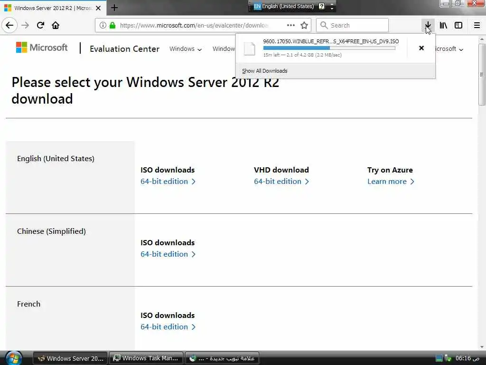
Task: Click the downloads arrow toolbar icon
Action: [x=428, y=25]
